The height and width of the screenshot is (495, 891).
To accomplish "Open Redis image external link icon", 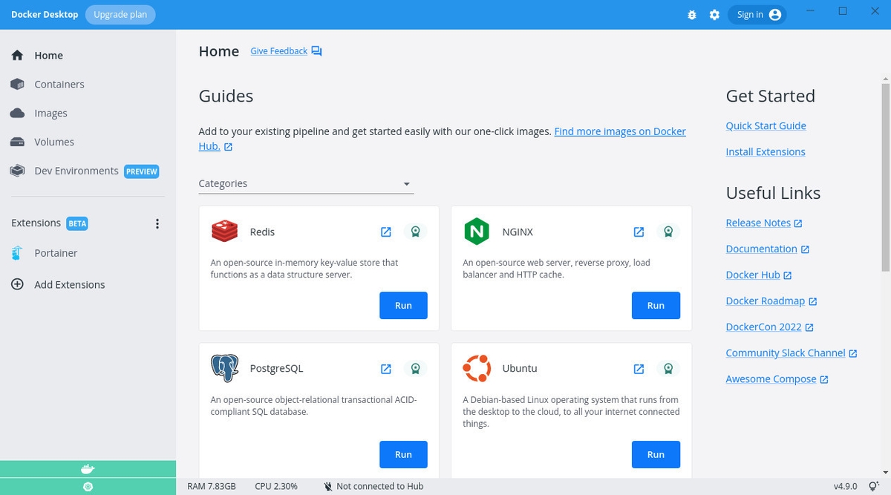I will (x=386, y=232).
